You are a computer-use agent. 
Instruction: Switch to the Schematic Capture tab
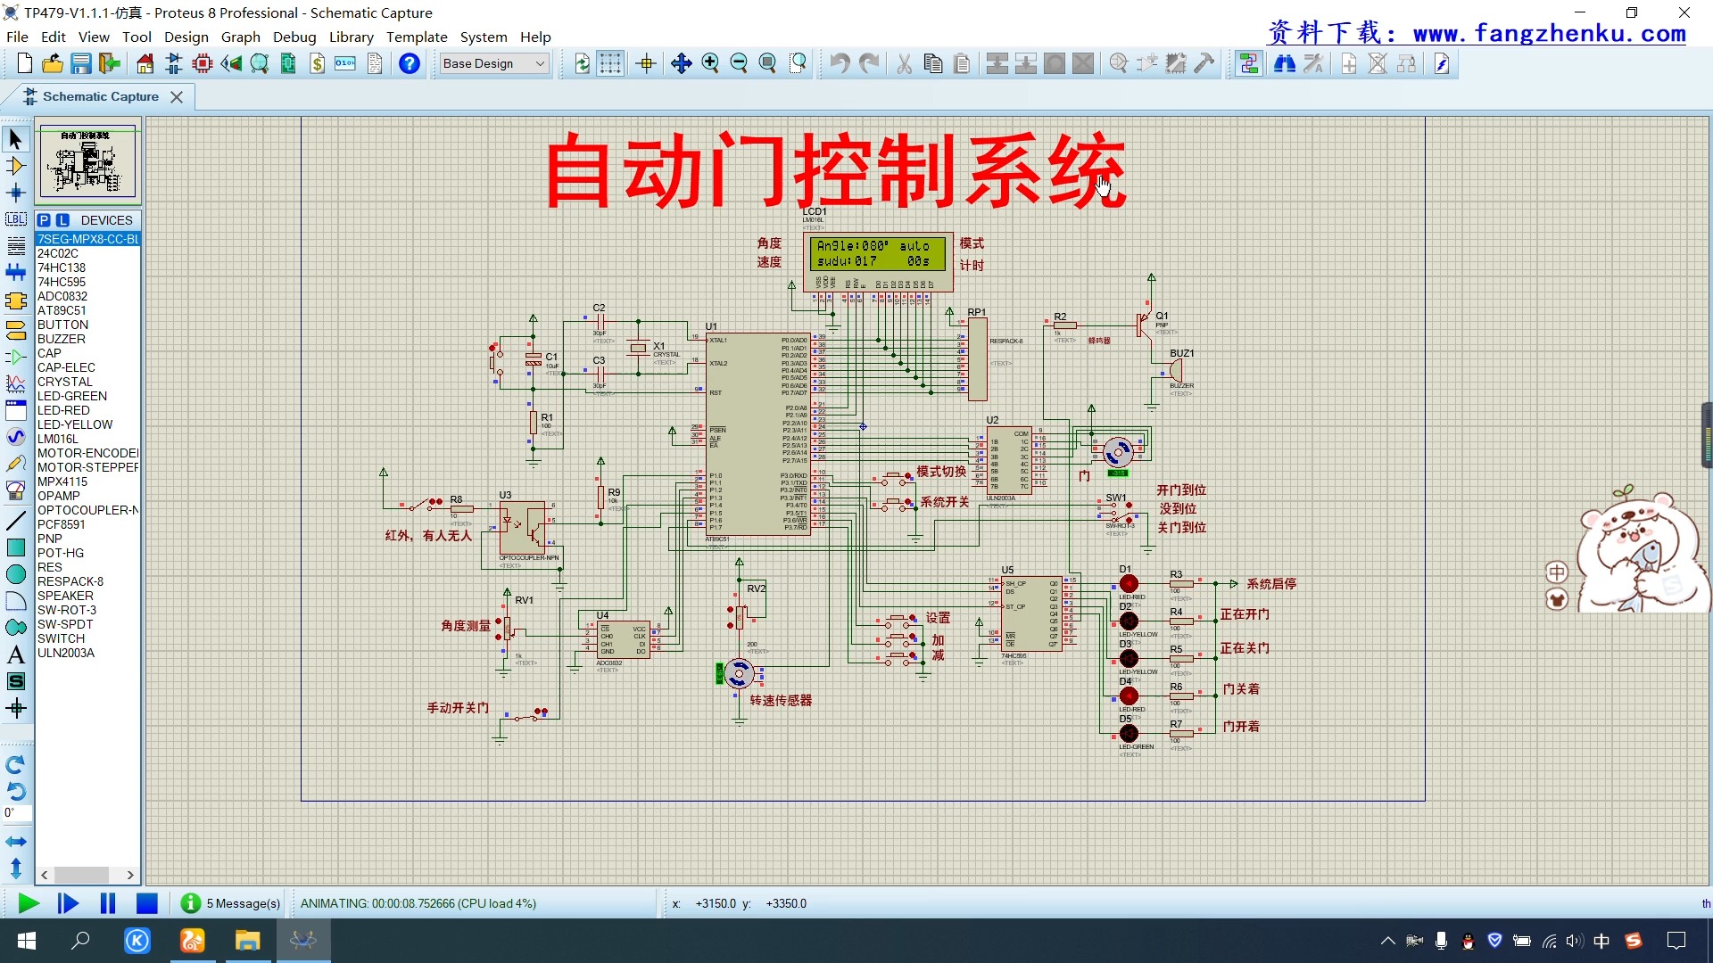(x=100, y=96)
